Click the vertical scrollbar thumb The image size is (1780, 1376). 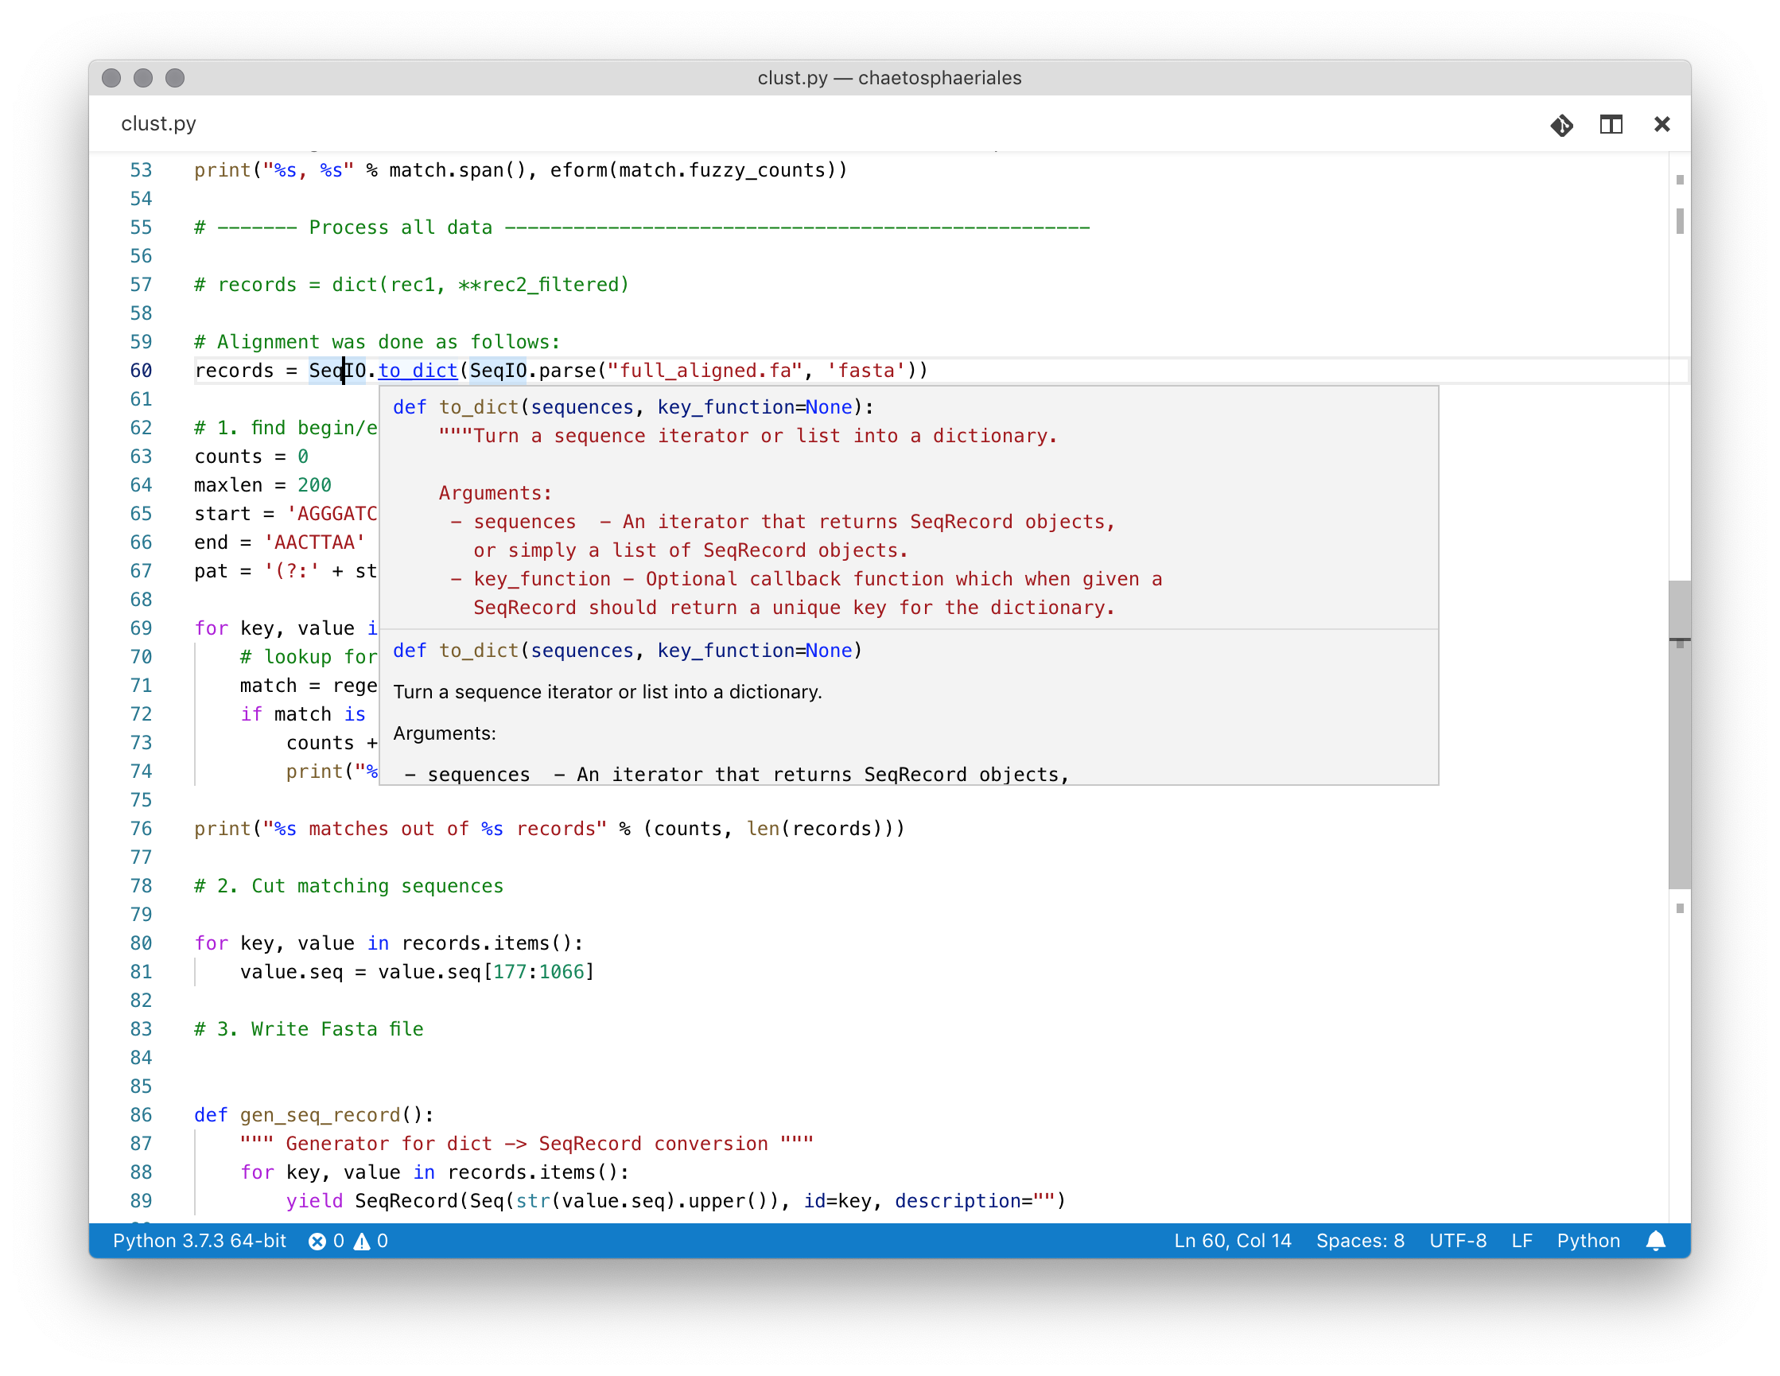(1679, 733)
